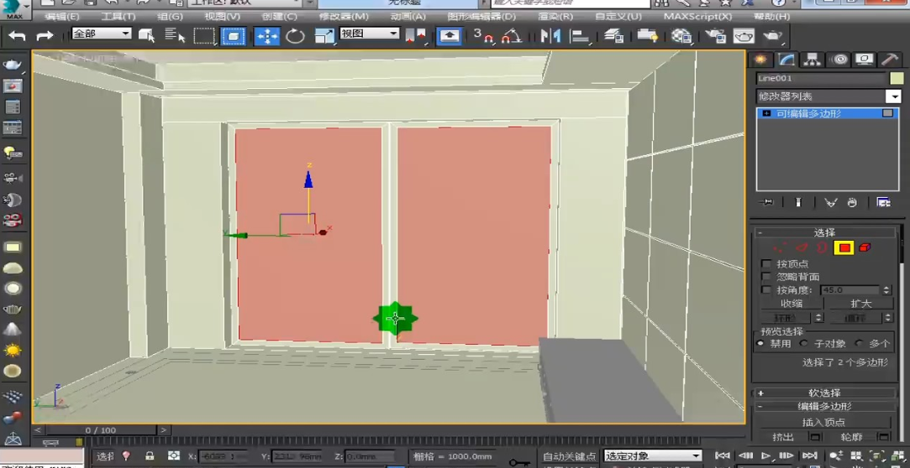The image size is (910, 468).
Task: Select Polygon sub-object level icon
Action: [x=844, y=248]
